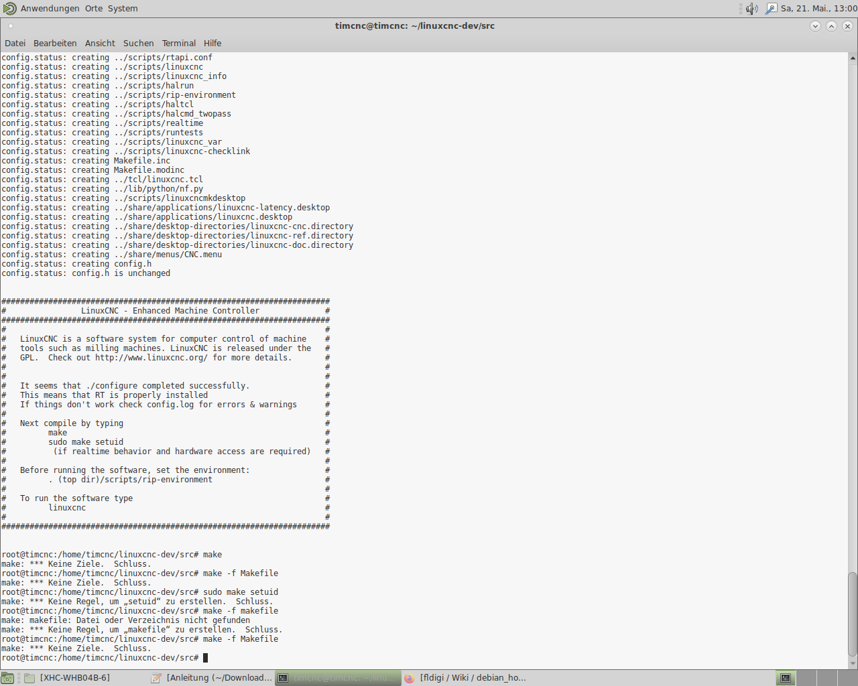Place the cursor at the root command prompt

[204, 657]
